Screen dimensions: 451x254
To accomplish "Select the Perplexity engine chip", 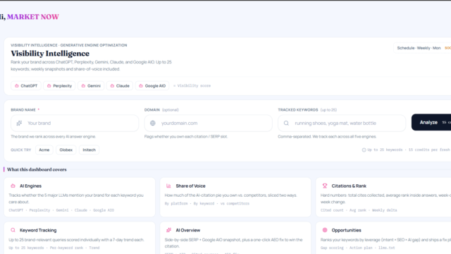I will click(59, 86).
